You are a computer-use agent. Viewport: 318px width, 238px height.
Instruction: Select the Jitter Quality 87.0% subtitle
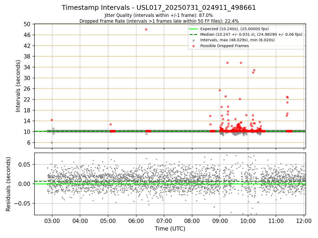(x=159, y=15)
